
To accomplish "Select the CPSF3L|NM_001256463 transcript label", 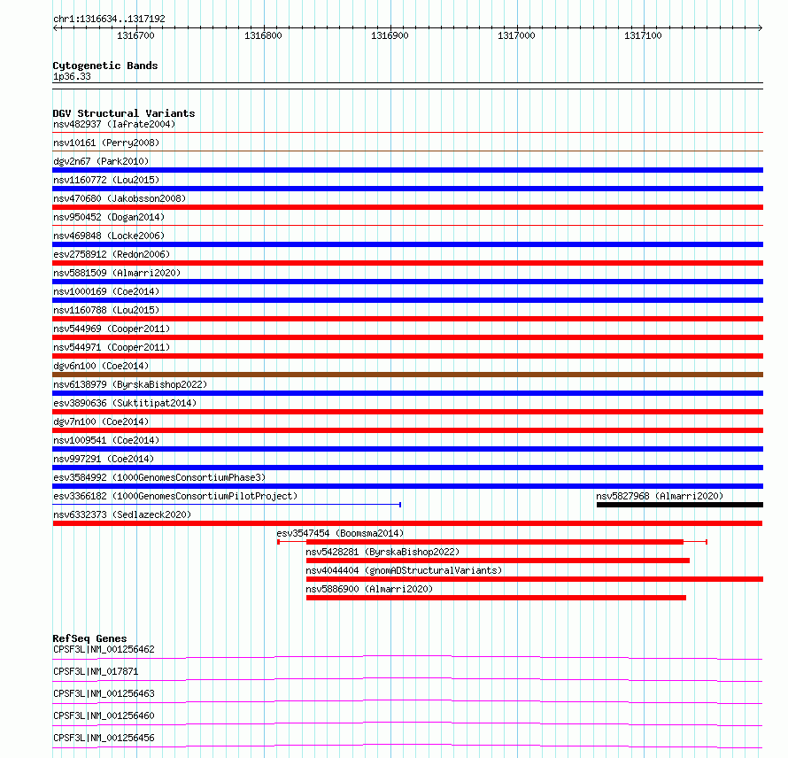I will point(104,693).
